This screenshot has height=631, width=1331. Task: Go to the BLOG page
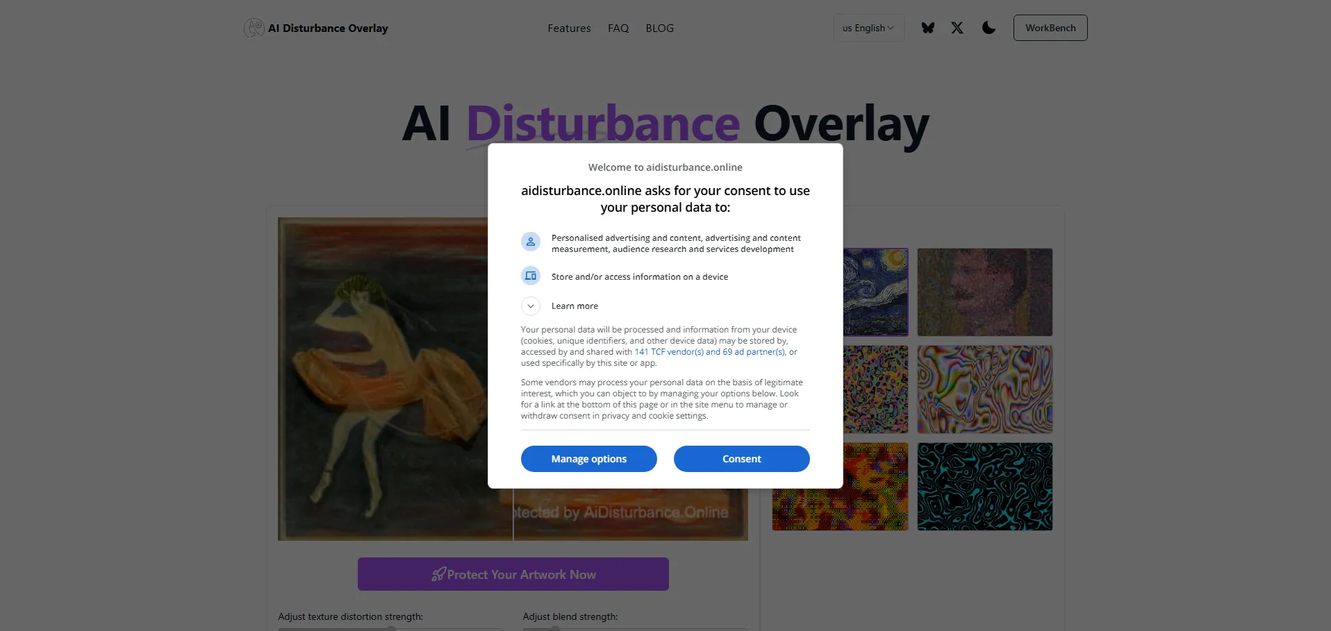pos(659,28)
